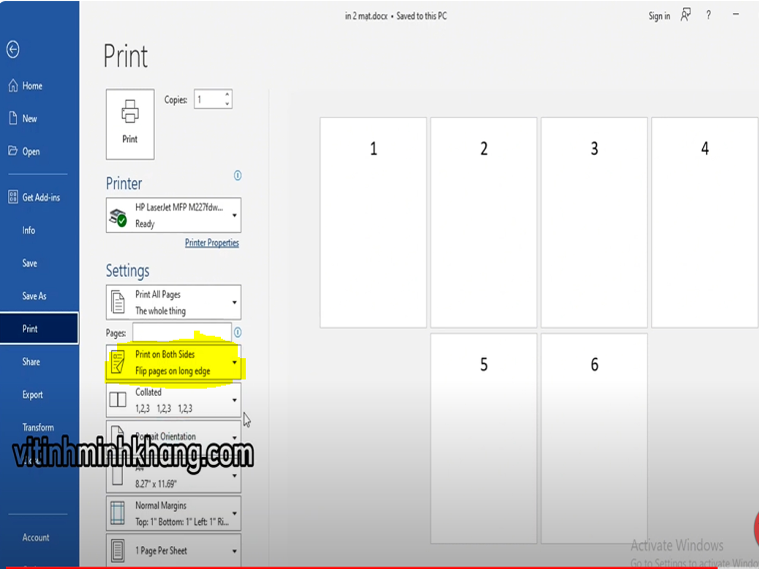Click the Help question mark icon
The height and width of the screenshot is (569, 759).
tap(709, 15)
